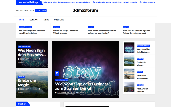
Task: Open the ticker headline Wie Neon Sign dein Business zum Strahlen bringt
Action: pyautogui.click(x=67, y=2)
